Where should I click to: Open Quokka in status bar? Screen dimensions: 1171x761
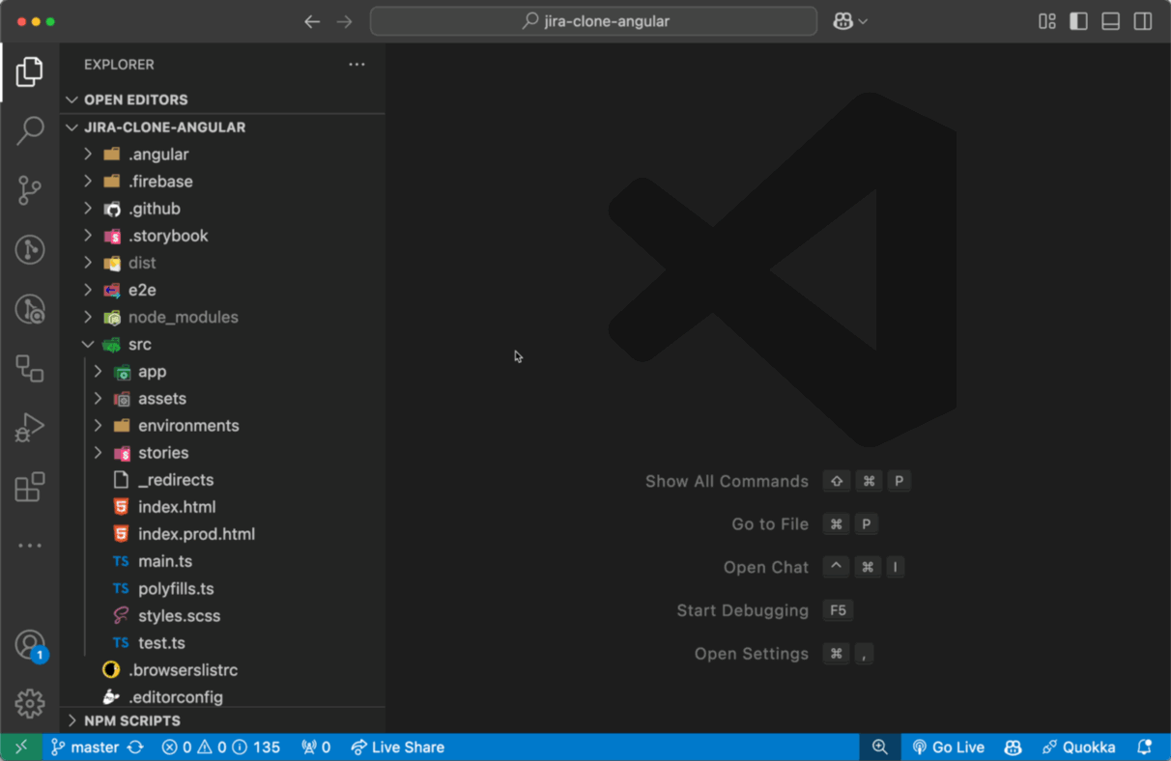pyautogui.click(x=1079, y=747)
